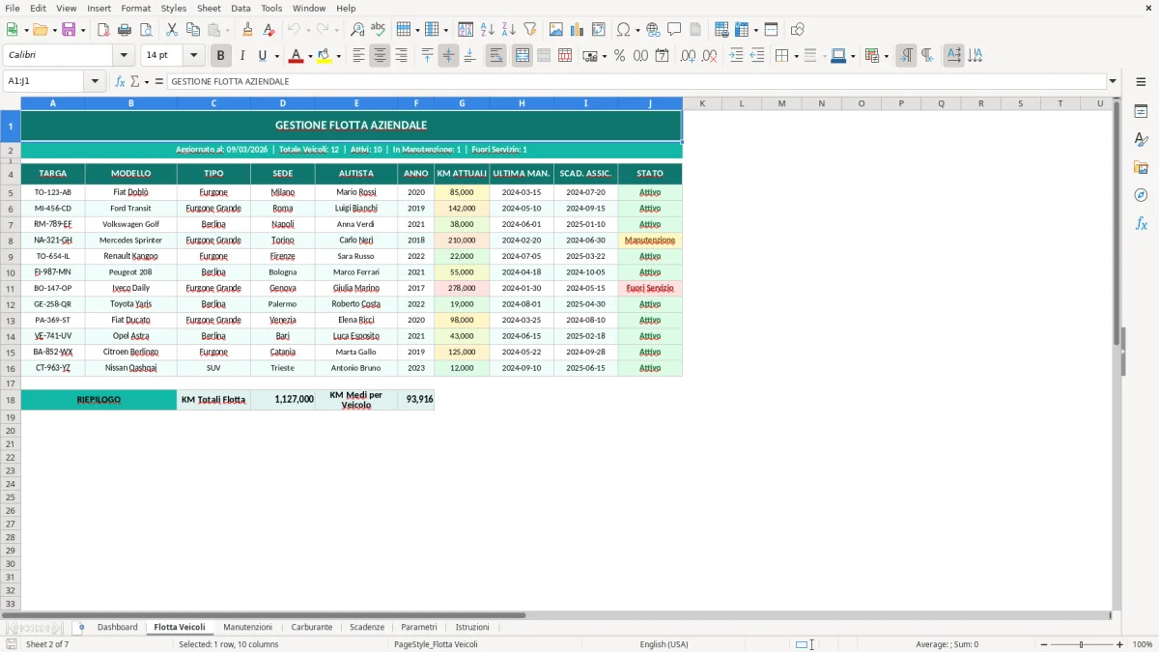Switch to the Carburante sheet tab
Screen dimensions: 1159x652
pos(312,627)
